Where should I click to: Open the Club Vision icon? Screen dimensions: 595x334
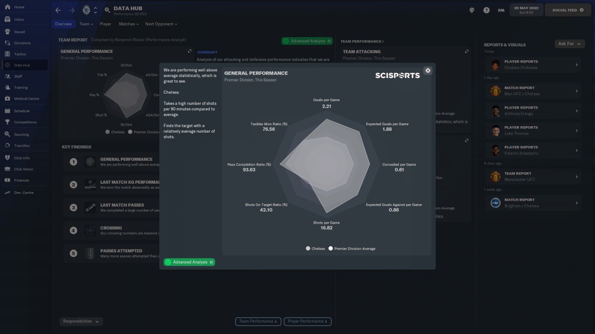pyautogui.click(x=7, y=169)
